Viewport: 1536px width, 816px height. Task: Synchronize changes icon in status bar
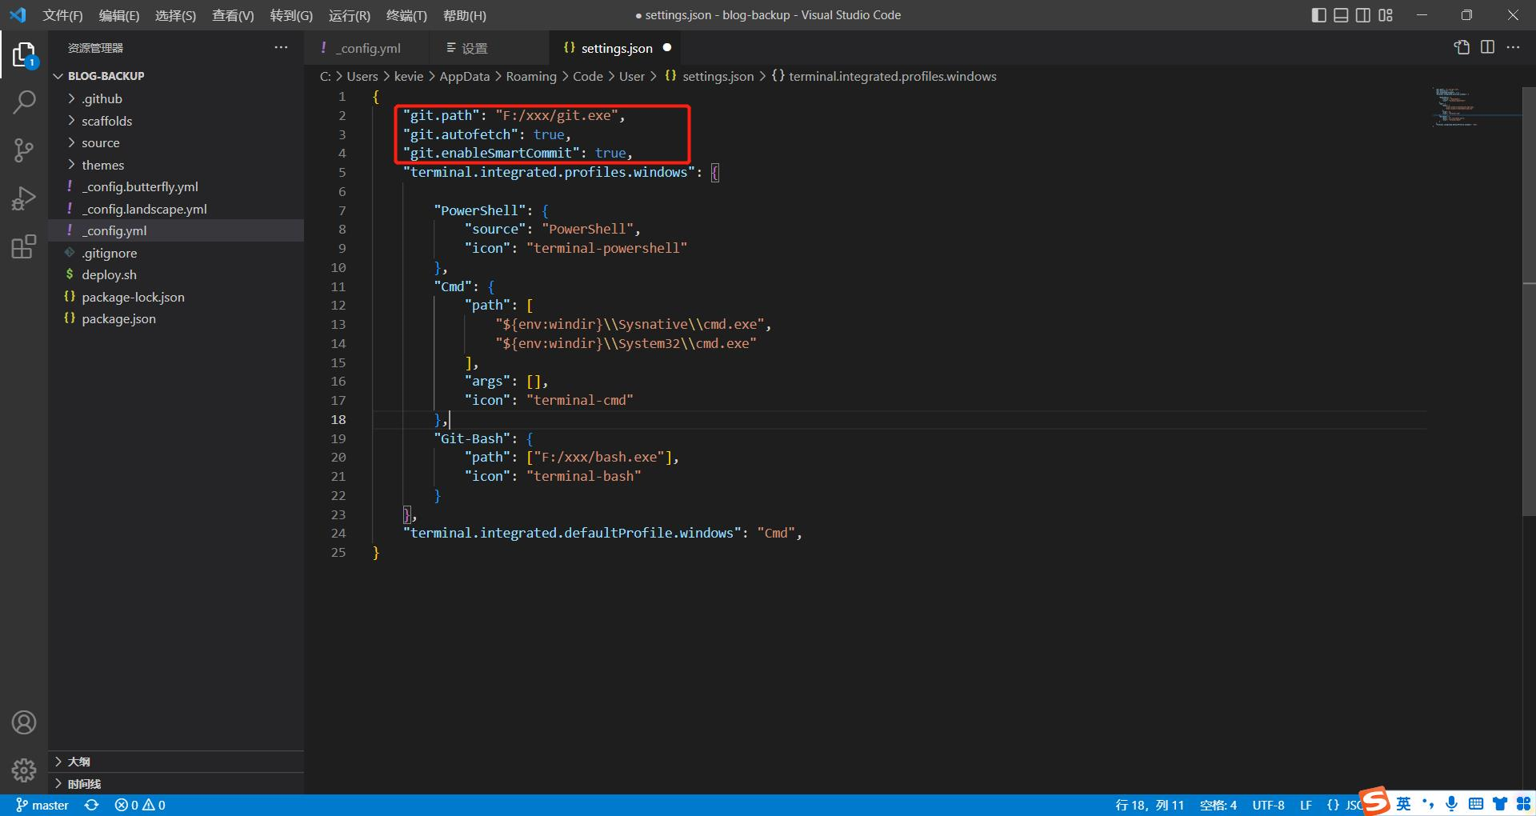pyautogui.click(x=92, y=805)
